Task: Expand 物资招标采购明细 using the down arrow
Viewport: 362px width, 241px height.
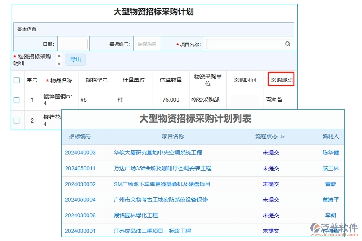Action: coord(59,63)
